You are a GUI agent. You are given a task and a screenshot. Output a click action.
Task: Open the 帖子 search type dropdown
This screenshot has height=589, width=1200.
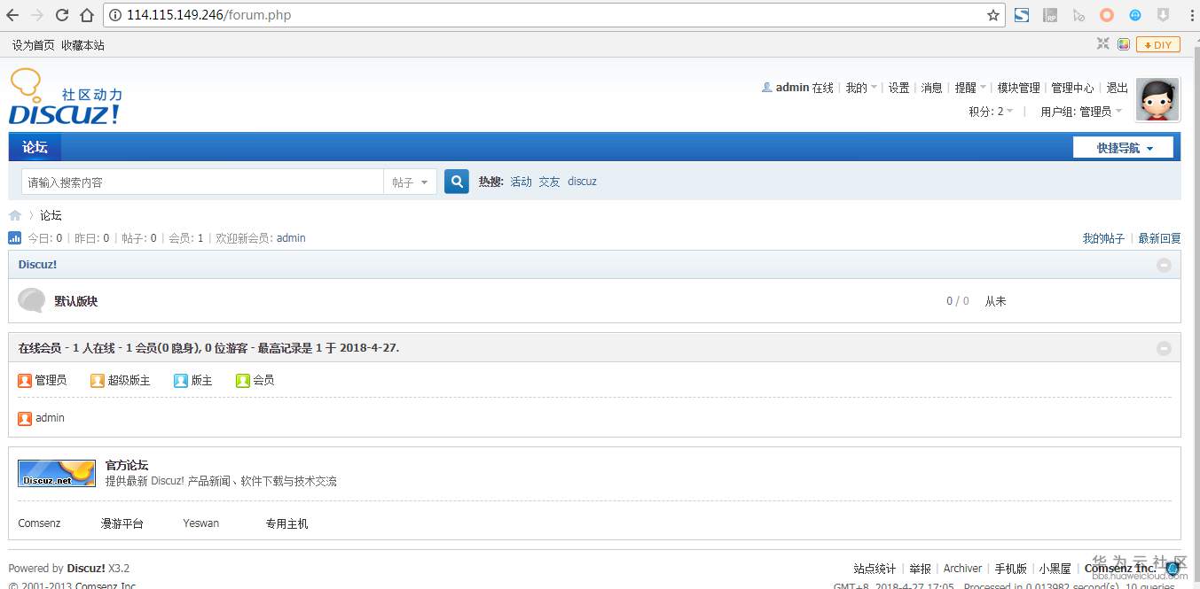[410, 182]
